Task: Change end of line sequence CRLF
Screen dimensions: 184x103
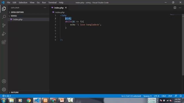Action: [164, 96]
